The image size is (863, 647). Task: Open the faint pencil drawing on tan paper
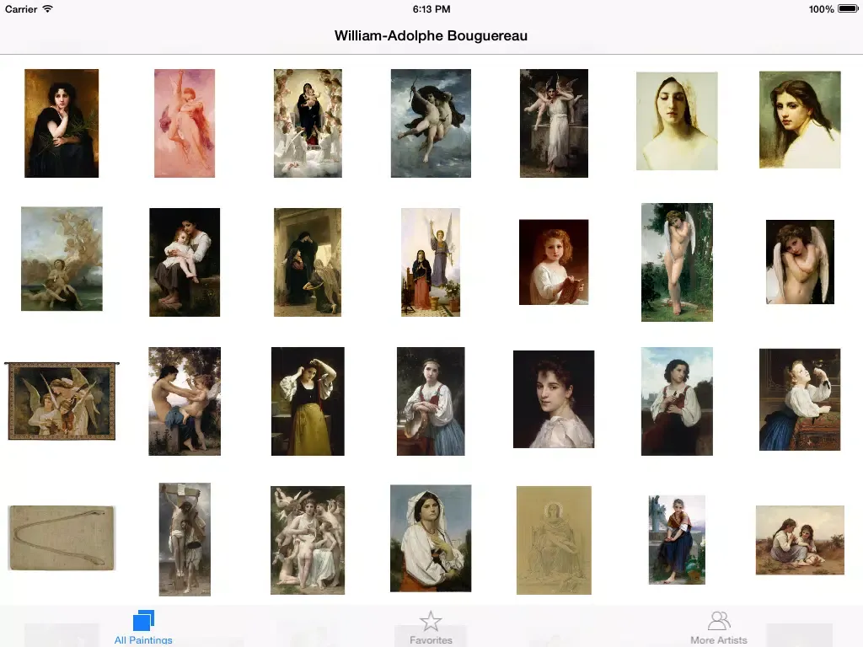tap(554, 540)
